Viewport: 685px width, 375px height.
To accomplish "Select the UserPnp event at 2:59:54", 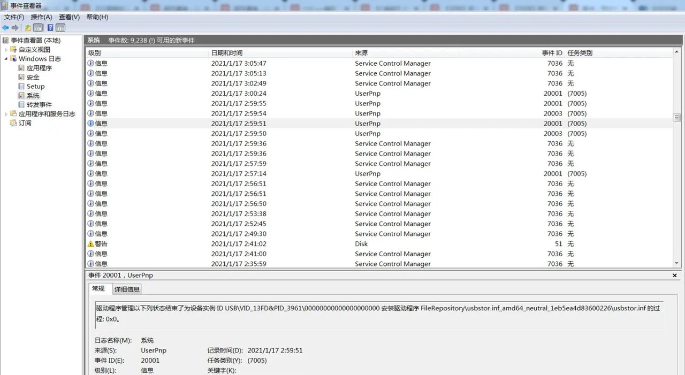I will 379,113.
